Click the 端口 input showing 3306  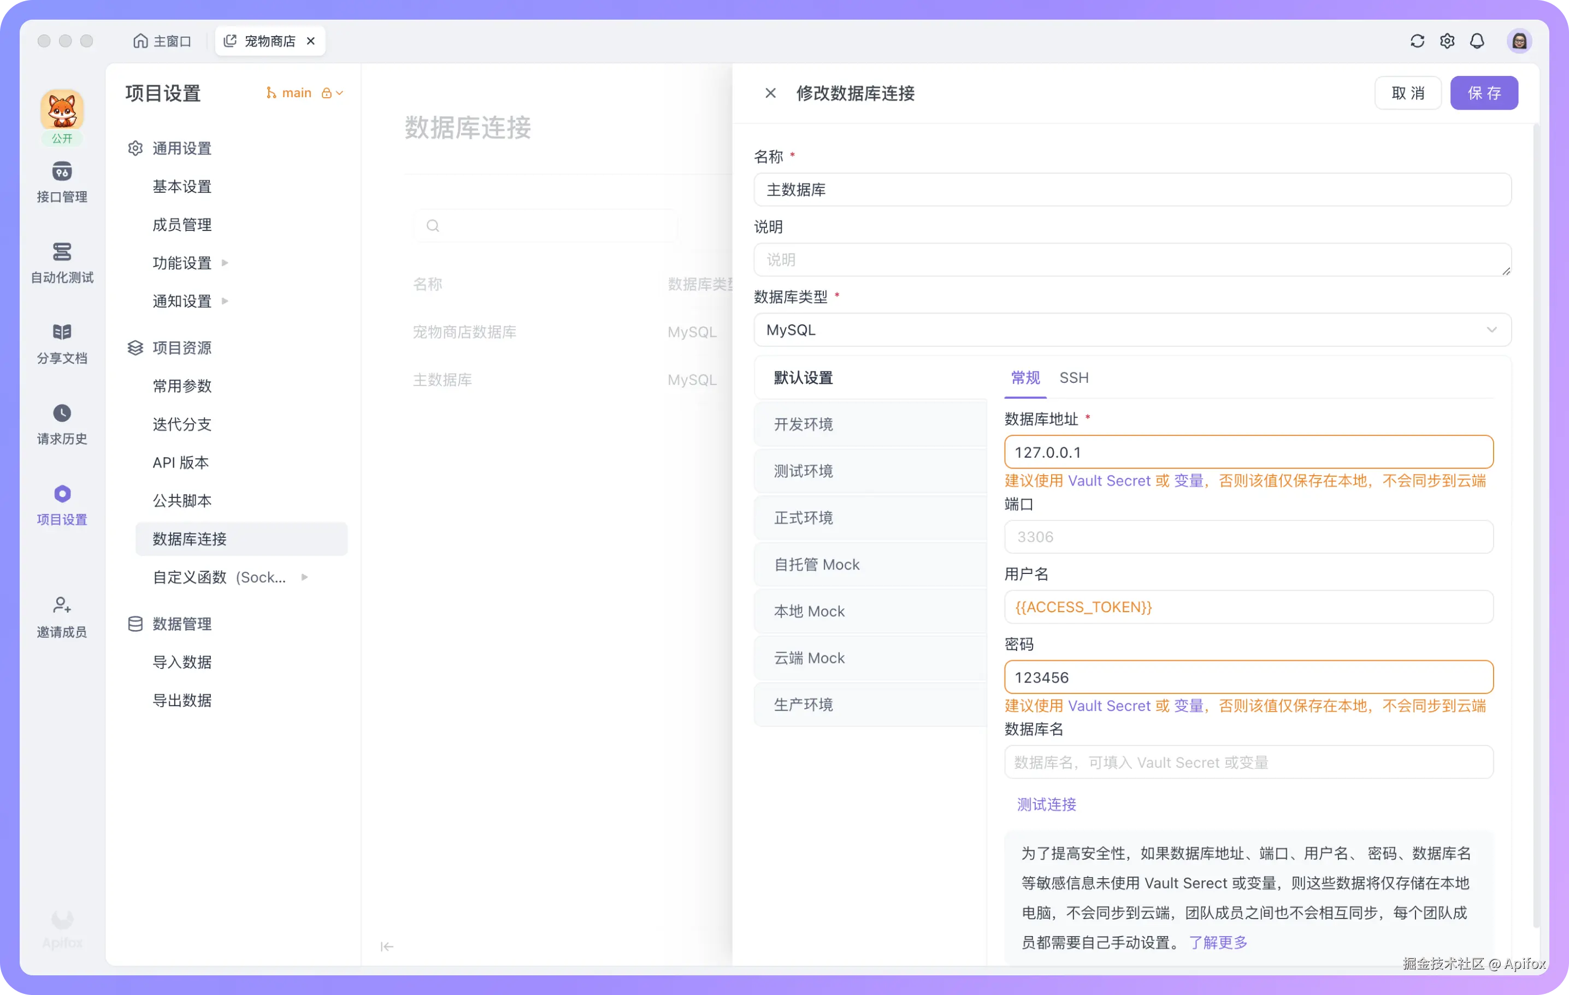click(1247, 537)
